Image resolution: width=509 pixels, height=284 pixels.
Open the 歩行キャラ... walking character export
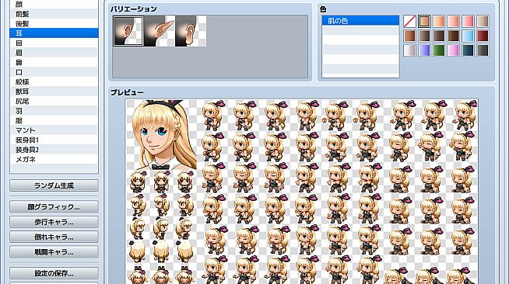[54, 222]
